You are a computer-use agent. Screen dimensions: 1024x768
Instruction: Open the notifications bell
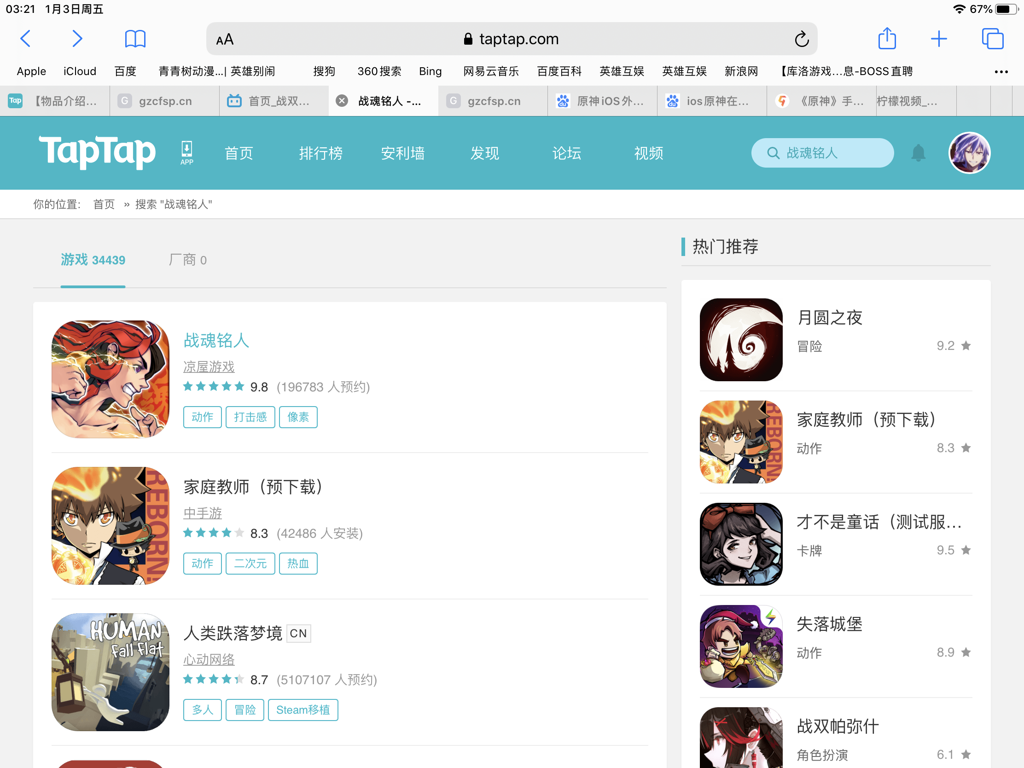(919, 153)
